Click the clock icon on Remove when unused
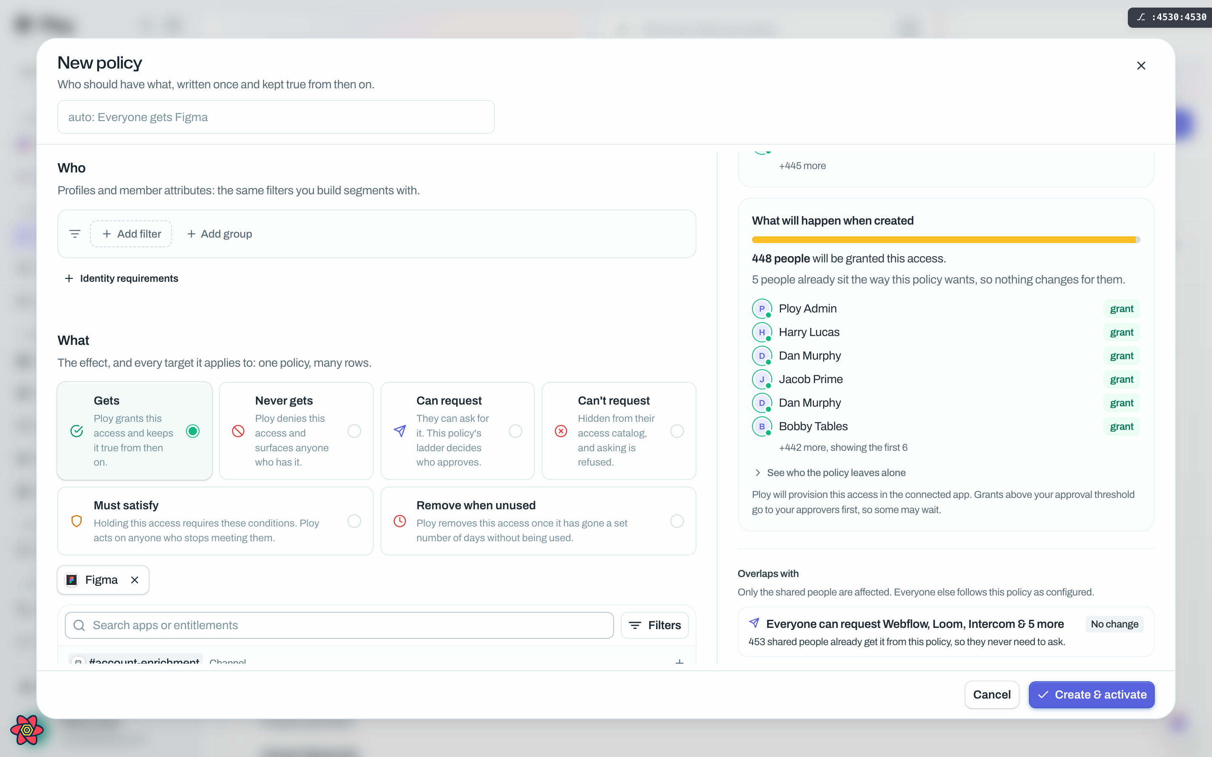 click(400, 521)
